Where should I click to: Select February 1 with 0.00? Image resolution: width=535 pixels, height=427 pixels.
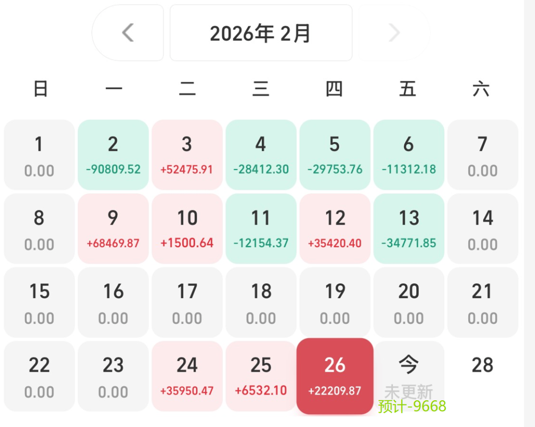pos(39,155)
